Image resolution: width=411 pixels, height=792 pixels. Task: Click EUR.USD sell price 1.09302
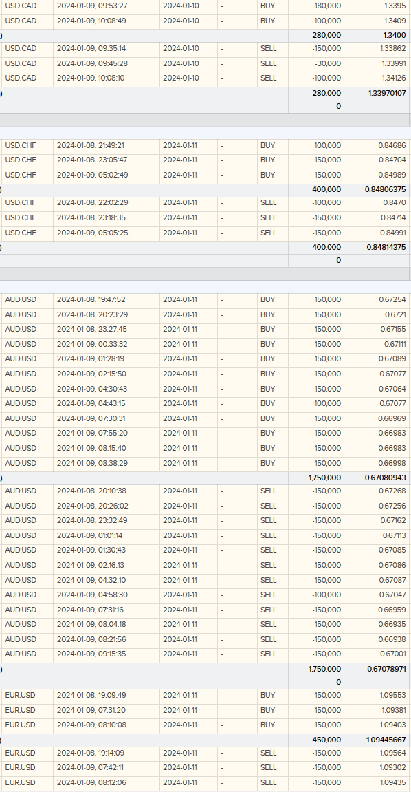pos(393,767)
